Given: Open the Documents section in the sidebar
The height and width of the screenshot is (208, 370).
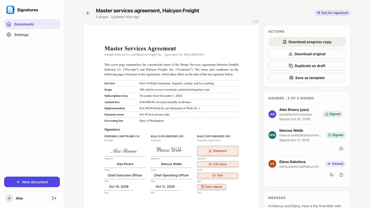Looking at the screenshot, I should click(x=32, y=24).
